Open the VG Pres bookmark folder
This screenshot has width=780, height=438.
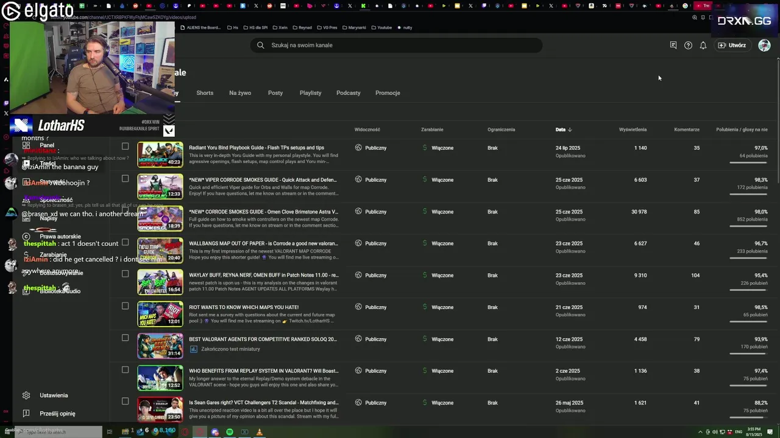[326, 27]
